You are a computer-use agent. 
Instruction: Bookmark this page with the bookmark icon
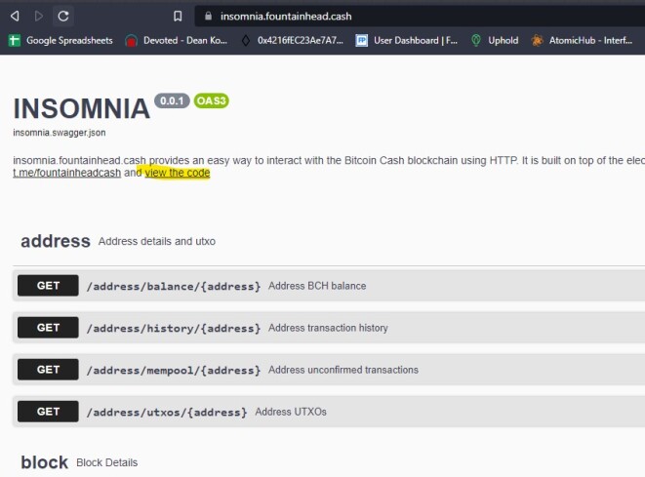pos(178,16)
